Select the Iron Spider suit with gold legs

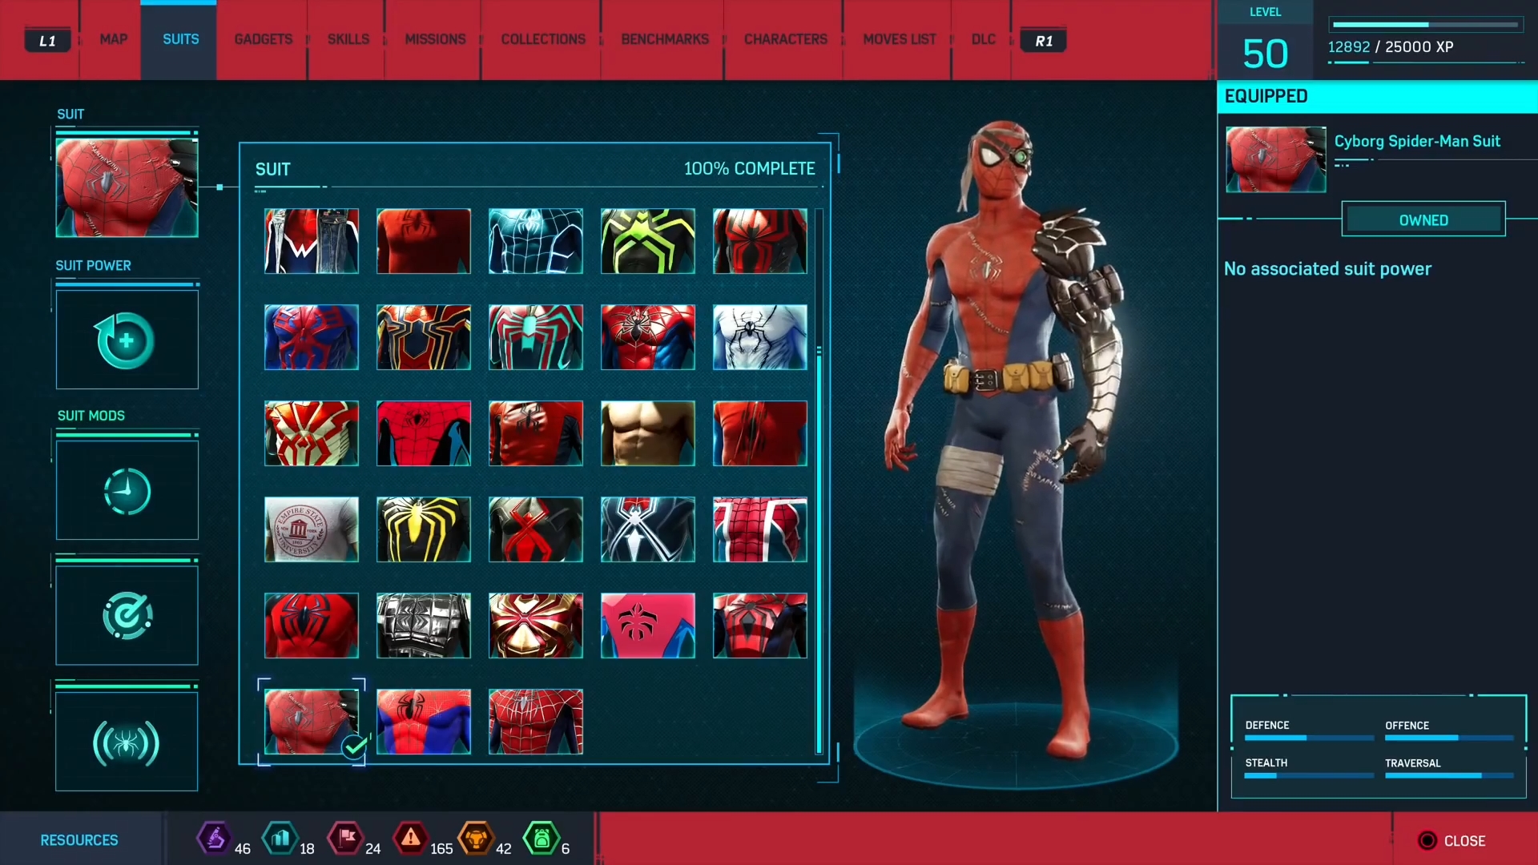pos(424,337)
